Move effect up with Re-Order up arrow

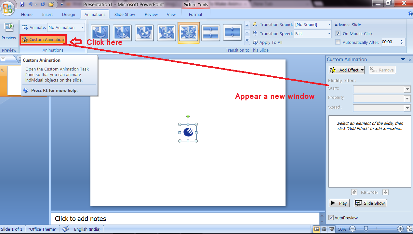pyautogui.click(x=354, y=192)
